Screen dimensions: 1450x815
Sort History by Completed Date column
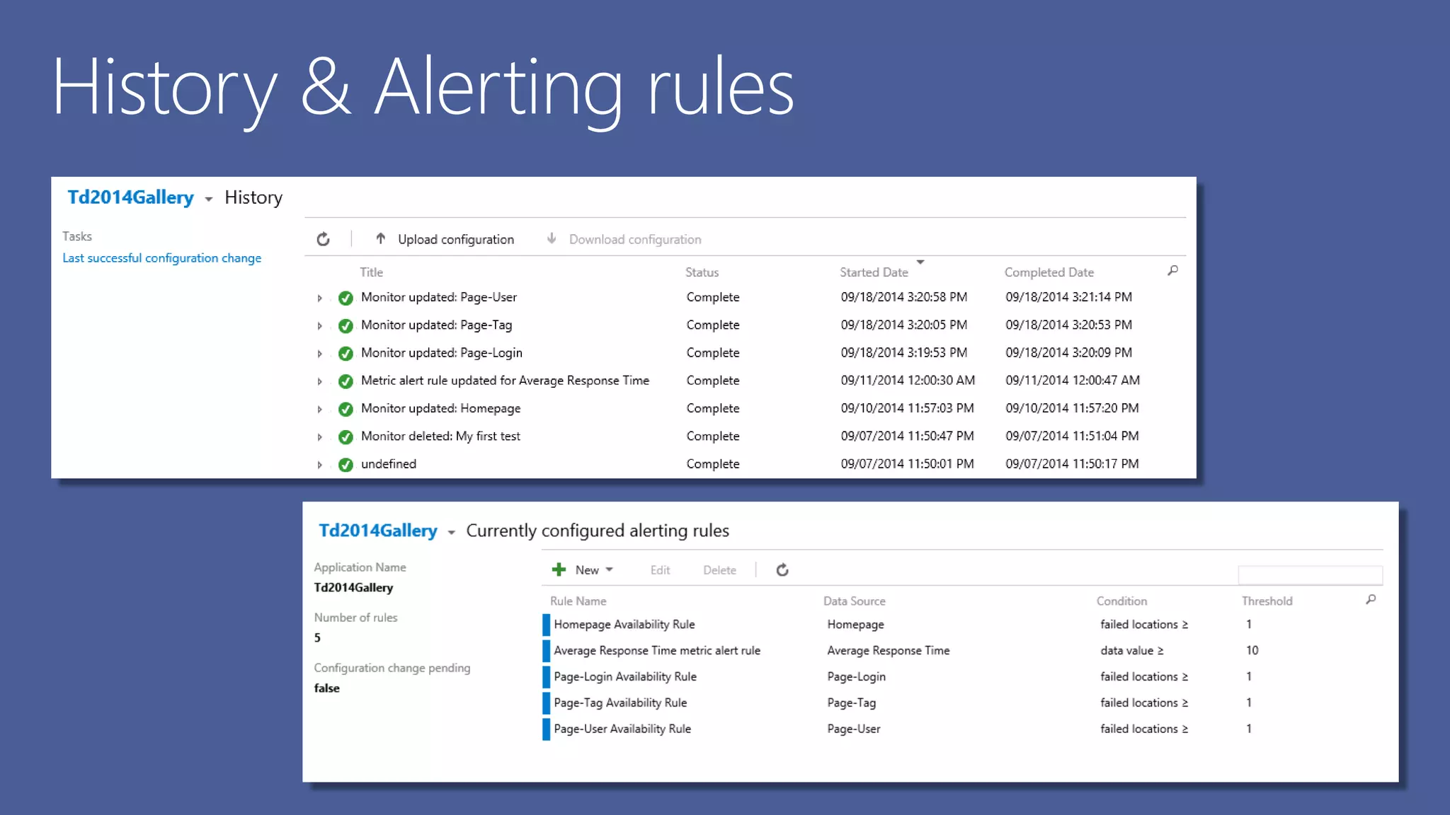point(1049,272)
